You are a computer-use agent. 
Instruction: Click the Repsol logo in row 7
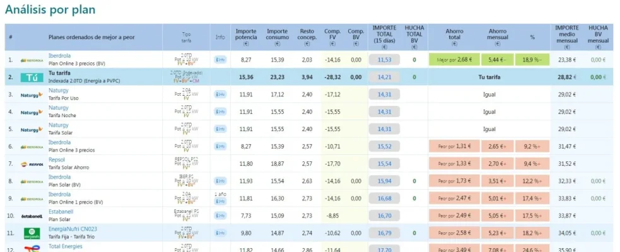click(32, 164)
